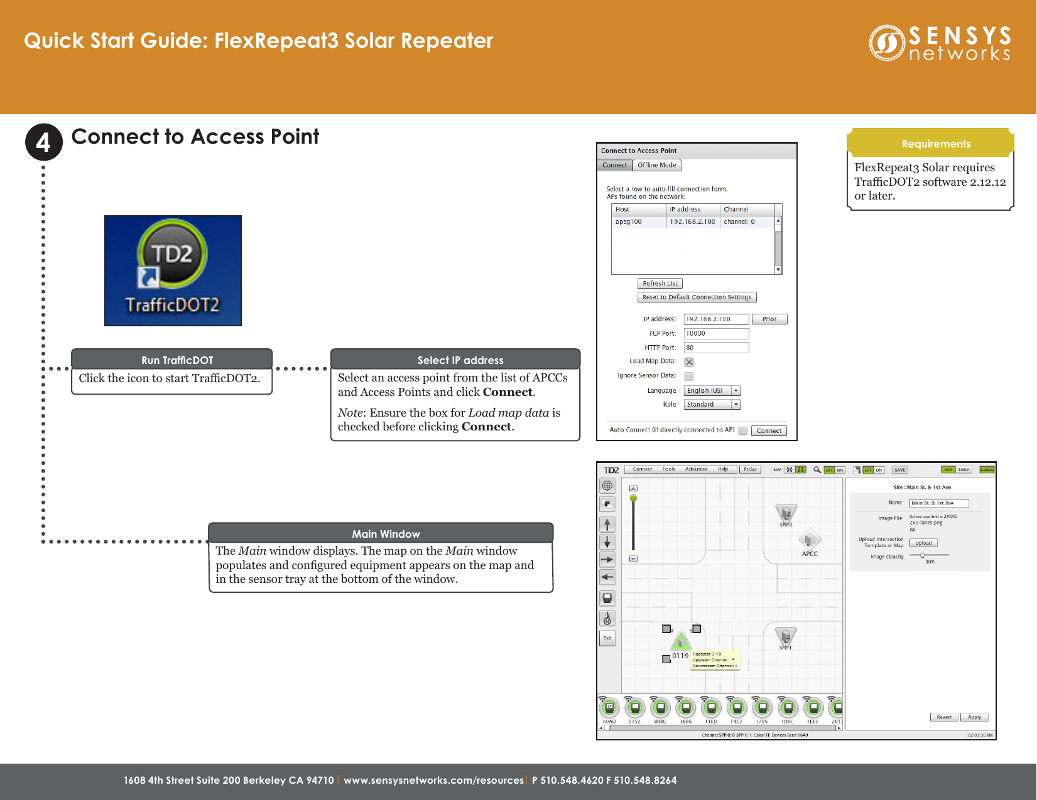Click the globe icon in TD2 sidebar

[607, 486]
